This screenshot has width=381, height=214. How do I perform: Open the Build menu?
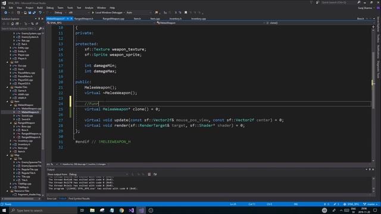[x=40, y=8]
